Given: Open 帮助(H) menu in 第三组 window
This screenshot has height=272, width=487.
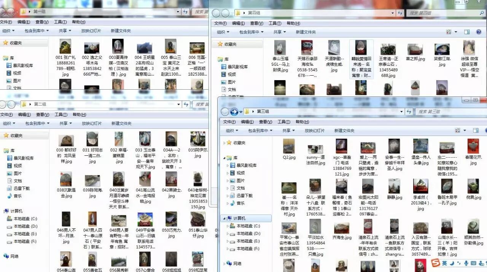Looking at the screenshot, I should (x=302, y=122).
